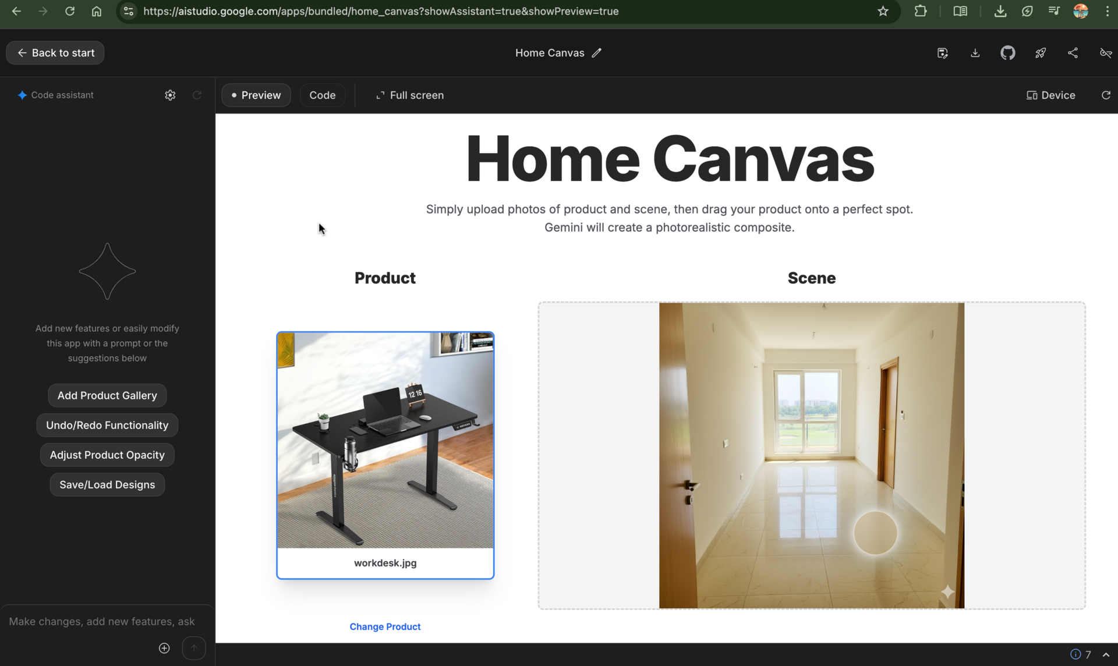Click the rocket deploy icon
This screenshot has width=1118, height=666.
[1041, 52]
